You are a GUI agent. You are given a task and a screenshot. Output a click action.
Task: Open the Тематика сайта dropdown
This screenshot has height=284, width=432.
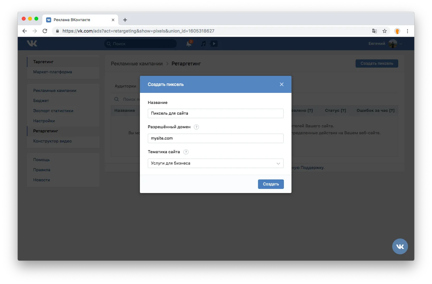[215, 163]
